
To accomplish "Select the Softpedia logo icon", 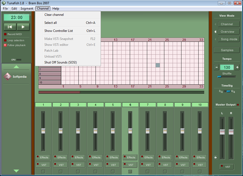I will coord(7,77).
